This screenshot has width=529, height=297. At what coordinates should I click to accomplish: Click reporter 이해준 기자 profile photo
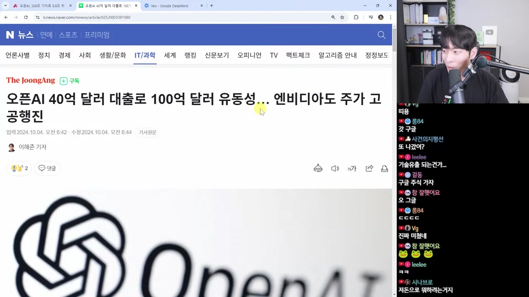[x=11, y=147]
